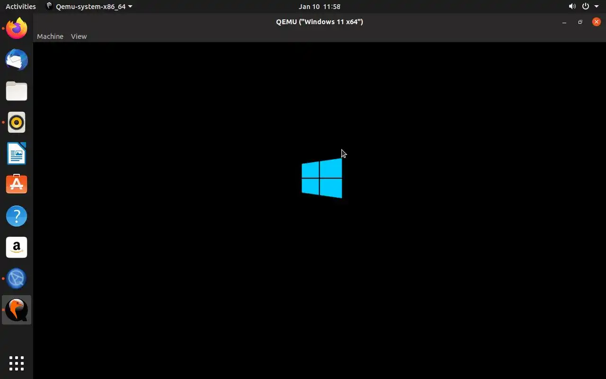The height and width of the screenshot is (379, 606).
Task: Launch Rhythmbox music player
Action: click(x=17, y=122)
